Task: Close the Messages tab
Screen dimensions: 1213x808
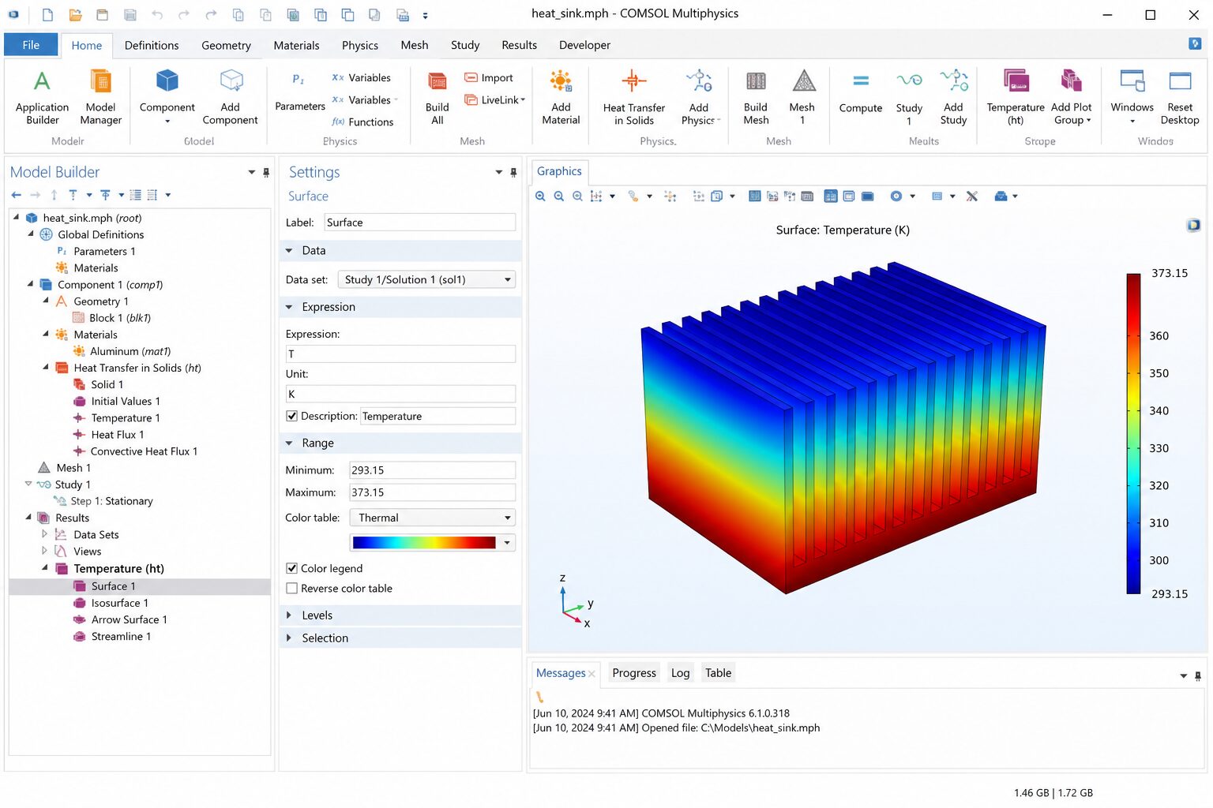Action: (591, 674)
